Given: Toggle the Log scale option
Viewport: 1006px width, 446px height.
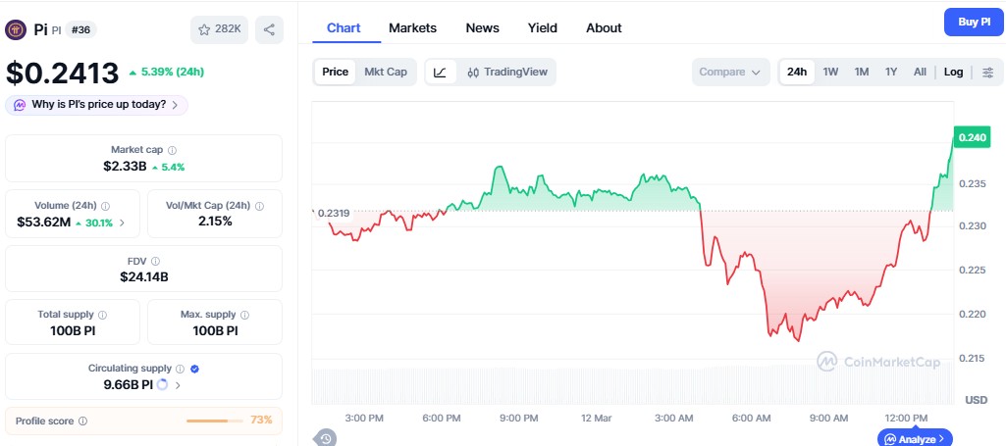Looking at the screenshot, I should (x=954, y=72).
